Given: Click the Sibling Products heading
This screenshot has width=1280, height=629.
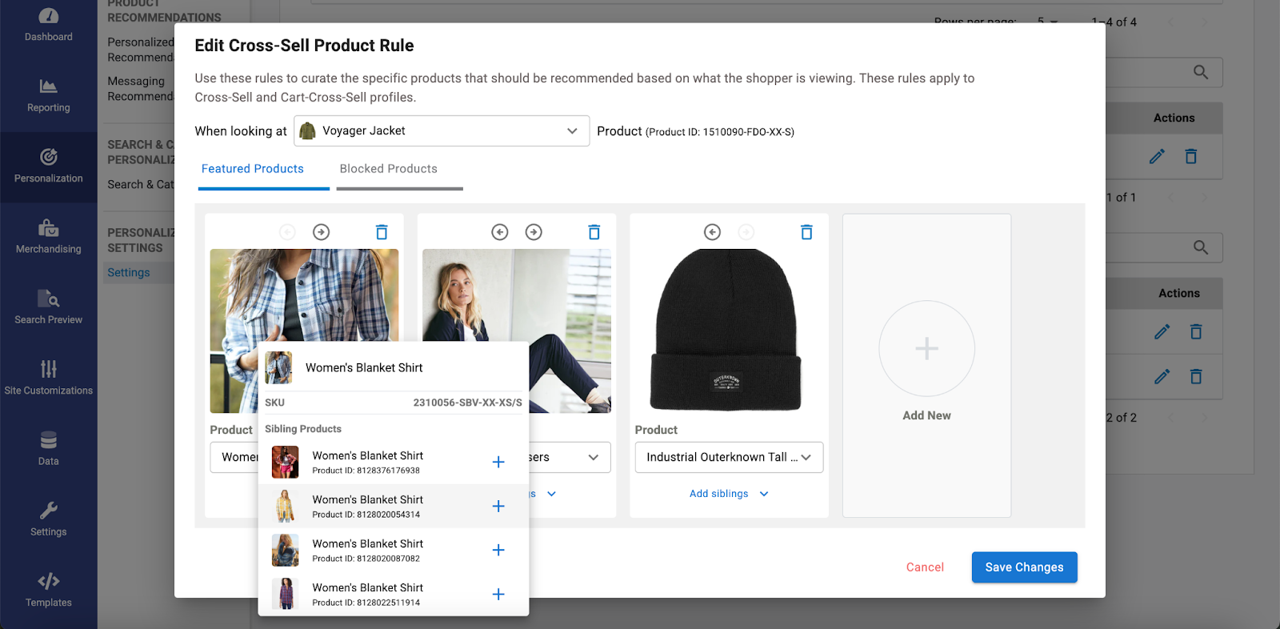Looking at the screenshot, I should pyautogui.click(x=303, y=429).
